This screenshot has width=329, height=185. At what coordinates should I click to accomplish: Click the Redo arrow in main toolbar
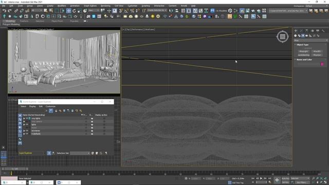10,11
